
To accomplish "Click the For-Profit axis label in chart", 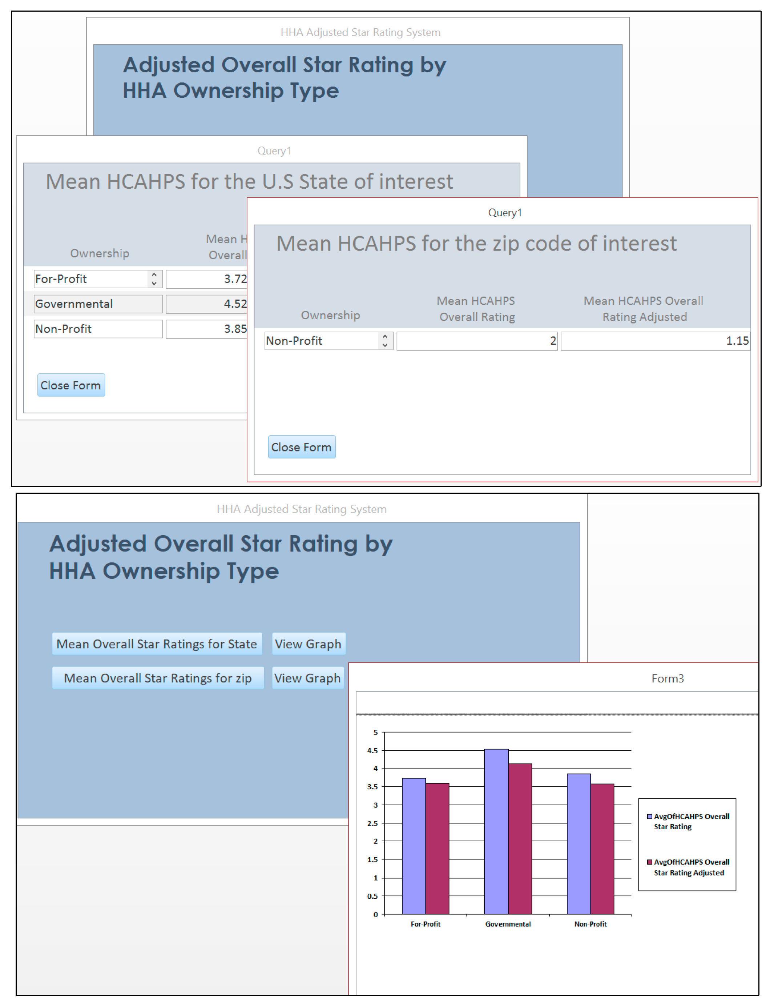I will pyautogui.click(x=426, y=924).
